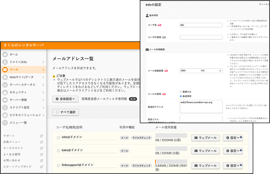Click external link icon beside サービスサイト
270x174 pixels.
[x=42, y=148]
